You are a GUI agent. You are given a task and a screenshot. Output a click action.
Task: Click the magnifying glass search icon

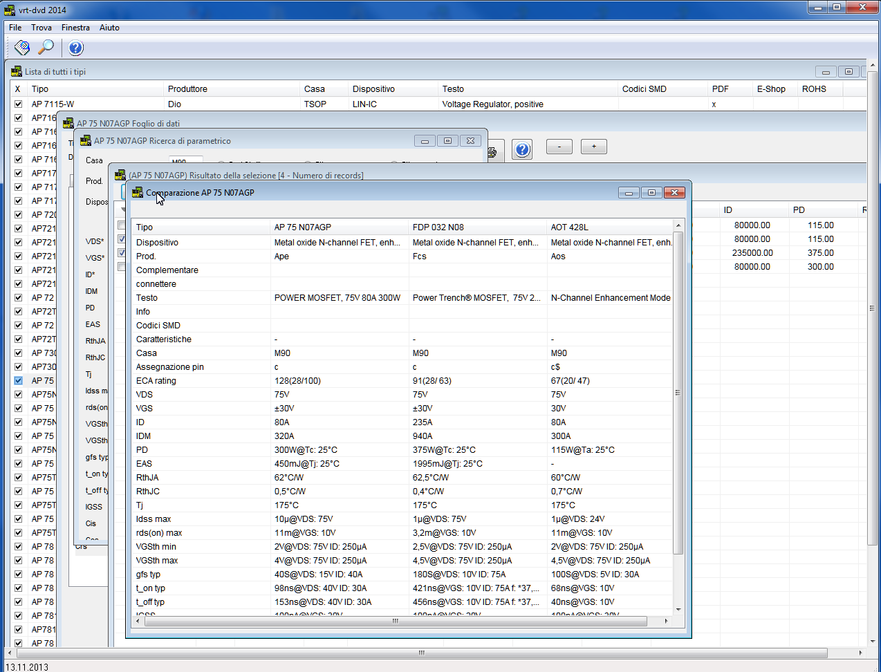(46, 48)
